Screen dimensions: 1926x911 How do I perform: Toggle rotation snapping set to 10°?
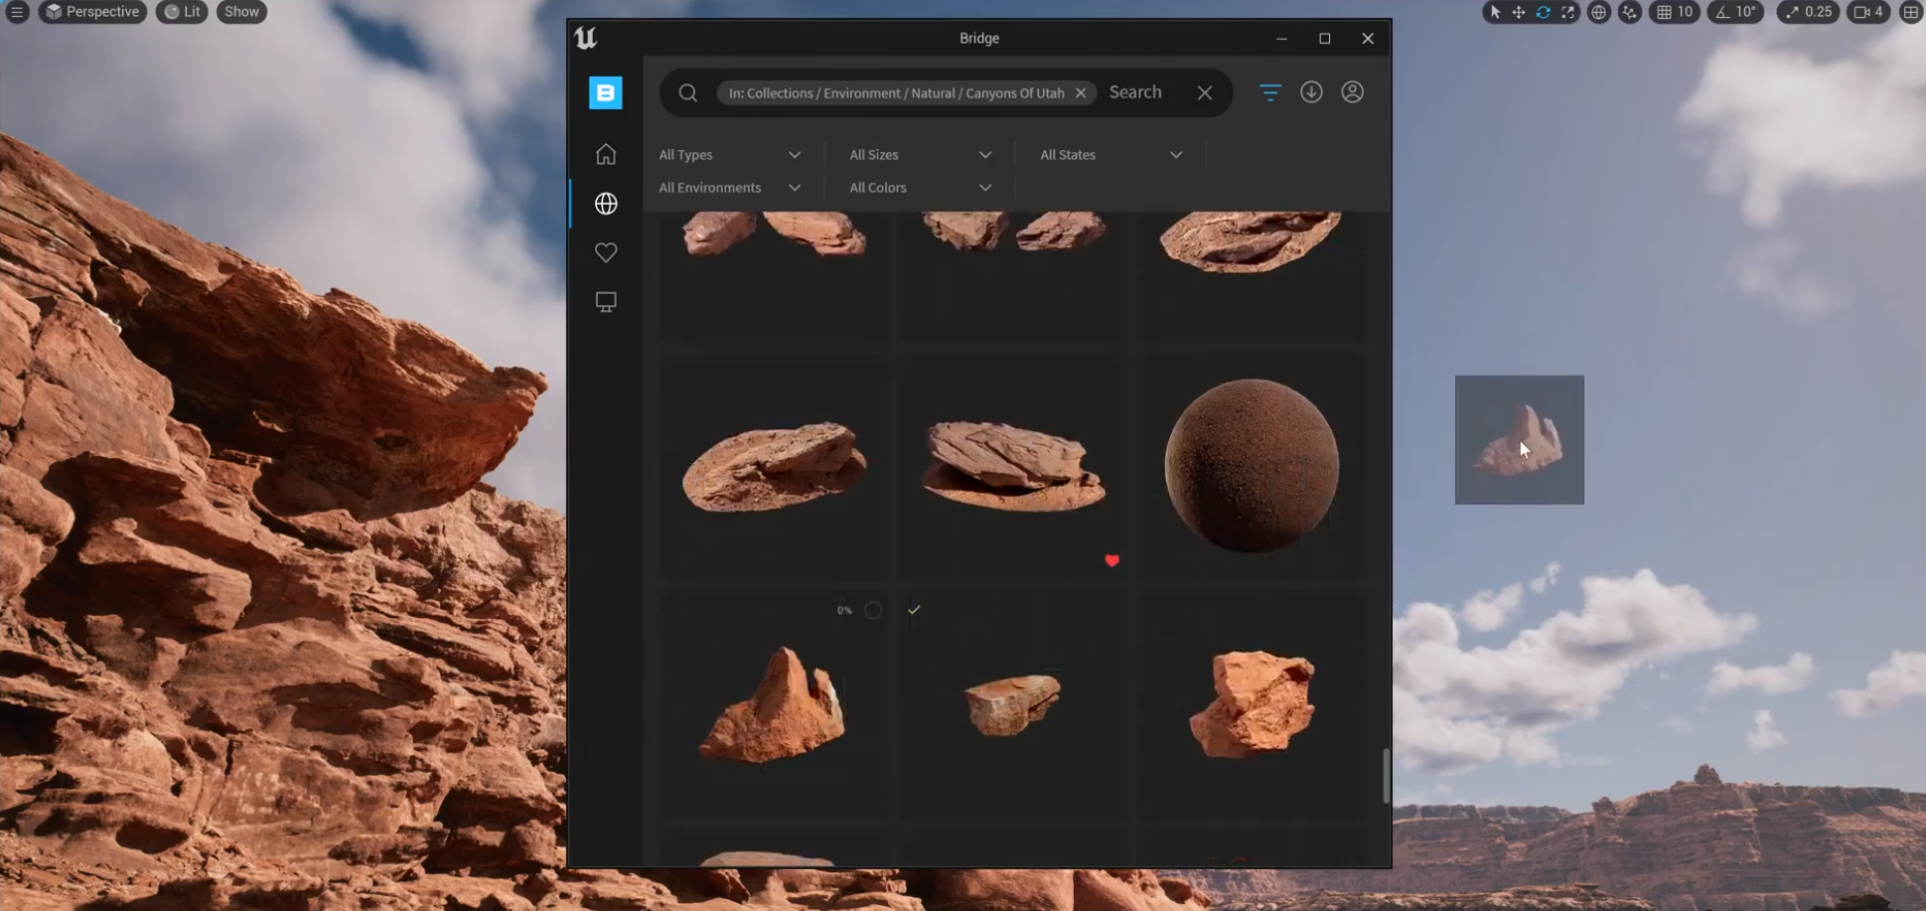click(x=1736, y=12)
